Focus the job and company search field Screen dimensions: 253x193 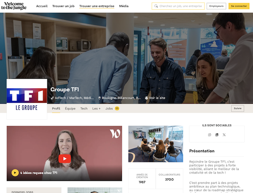coord(178,6)
